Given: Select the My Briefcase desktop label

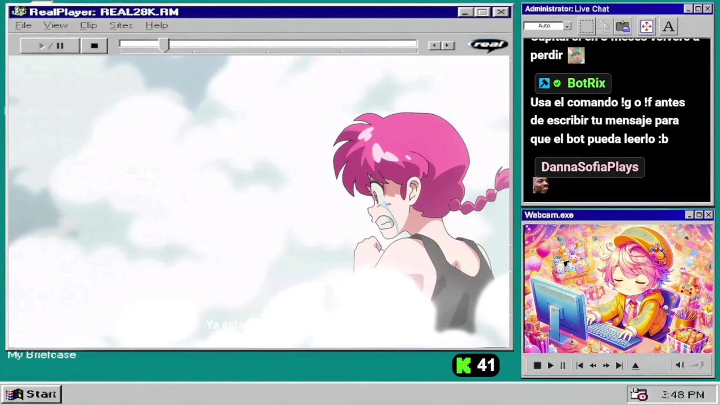Looking at the screenshot, I should [x=42, y=355].
